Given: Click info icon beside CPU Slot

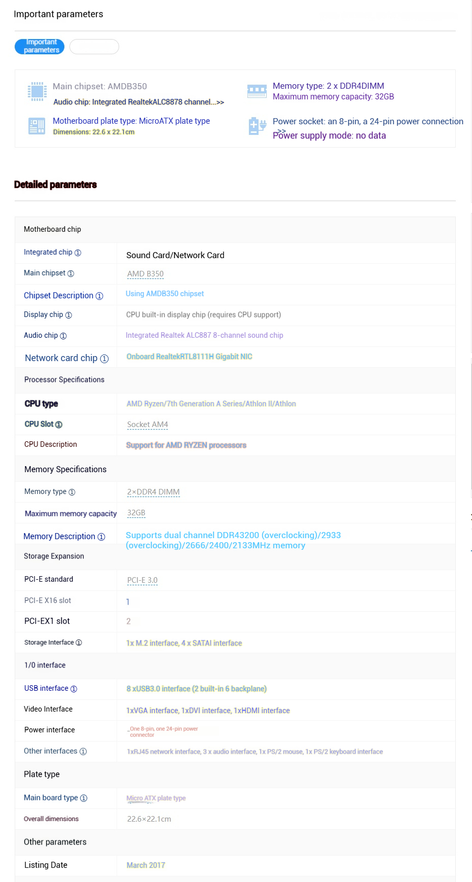Looking at the screenshot, I should pyautogui.click(x=59, y=425).
